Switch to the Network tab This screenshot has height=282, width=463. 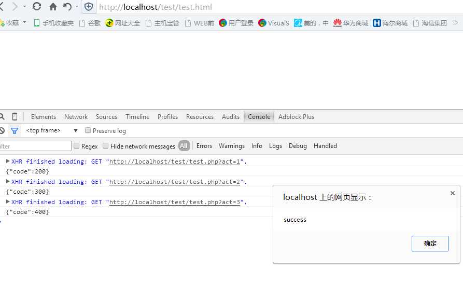(76, 116)
